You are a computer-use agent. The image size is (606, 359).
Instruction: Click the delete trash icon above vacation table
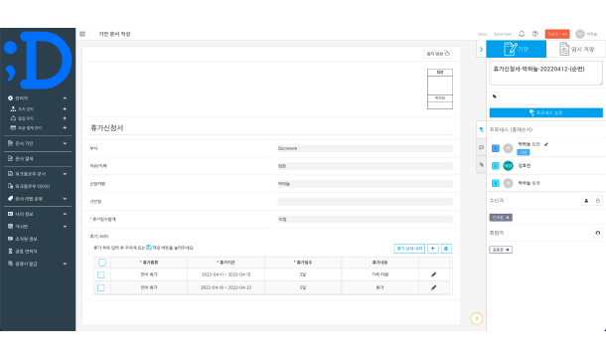(x=446, y=249)
